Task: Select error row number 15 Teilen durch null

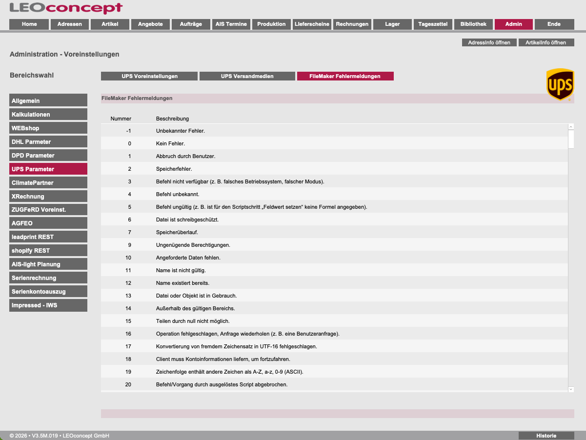Action: pyautogui.click(x=334, y=321)
